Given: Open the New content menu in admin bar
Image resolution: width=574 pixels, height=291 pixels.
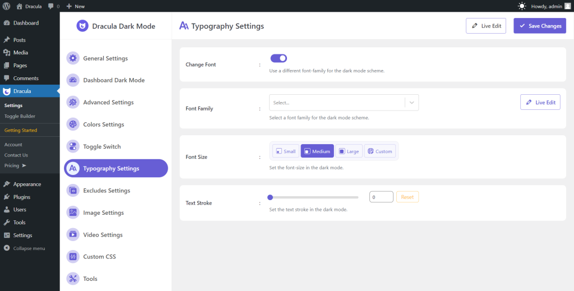Looking at the screenshot, I should 76,6.
